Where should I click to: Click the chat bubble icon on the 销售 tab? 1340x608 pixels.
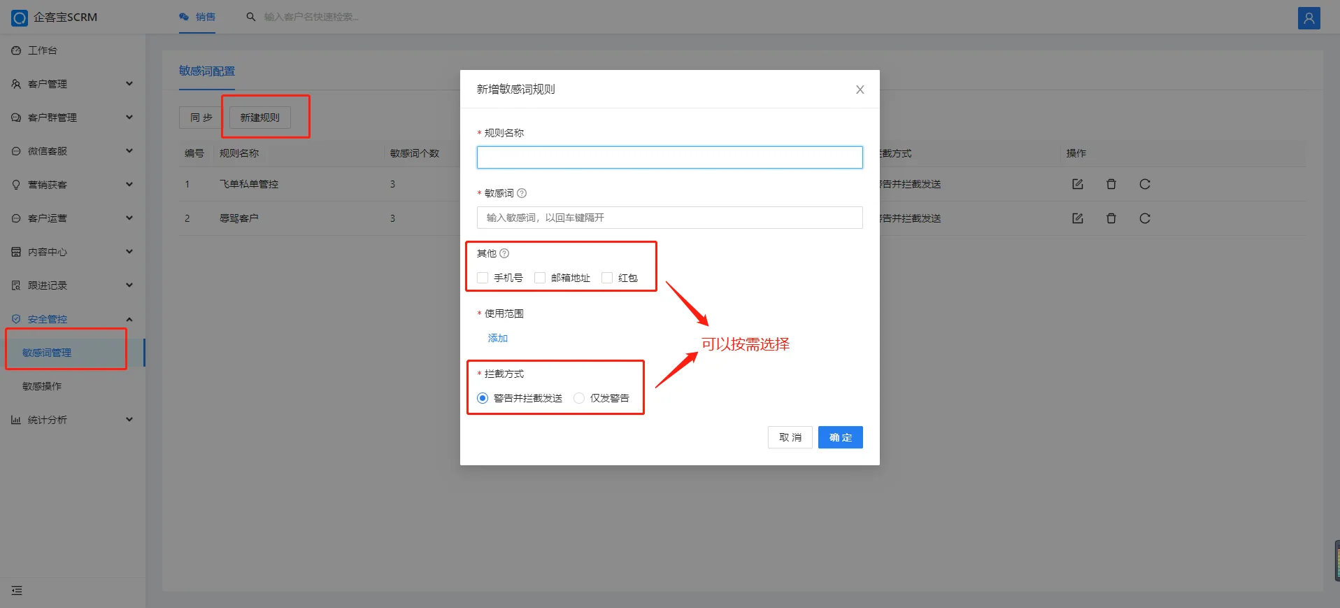(184, 17)
